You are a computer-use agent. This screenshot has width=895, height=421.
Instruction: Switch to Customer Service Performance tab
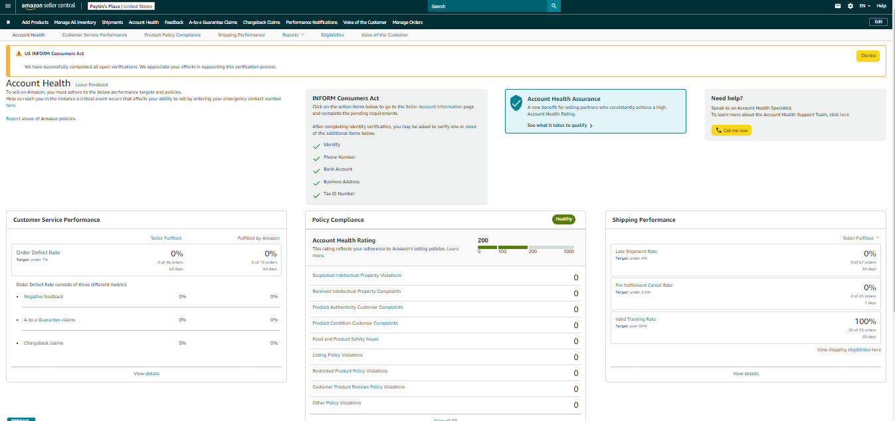(x=94, y=35)
